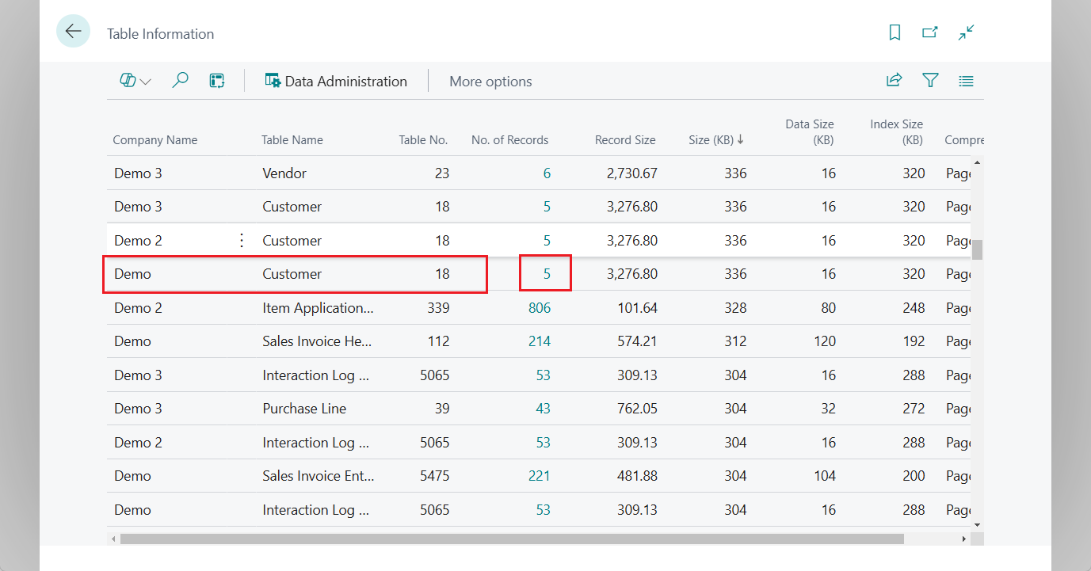Screen dimensions: 1091x571
Task: Activate the search magnifier icon
Action: click(180, 80)
